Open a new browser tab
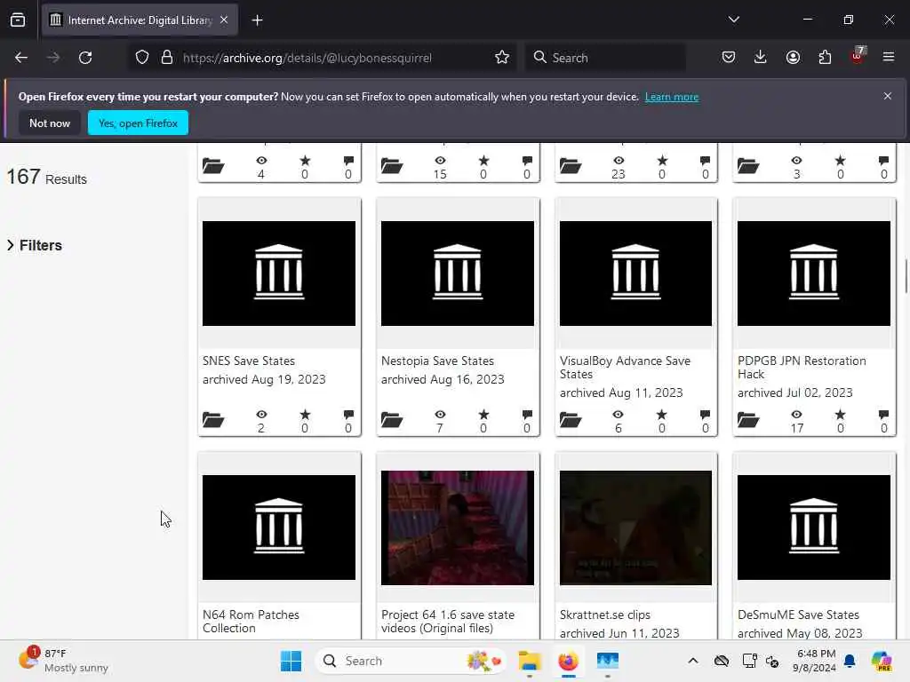The height and width of the screenshot is (682, 910). 257,20
